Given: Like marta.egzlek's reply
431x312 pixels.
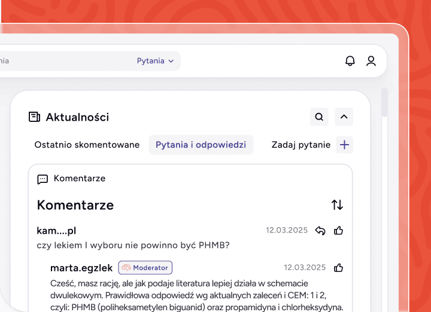Looking at the screenshot, I should click(x=338, y=268).
